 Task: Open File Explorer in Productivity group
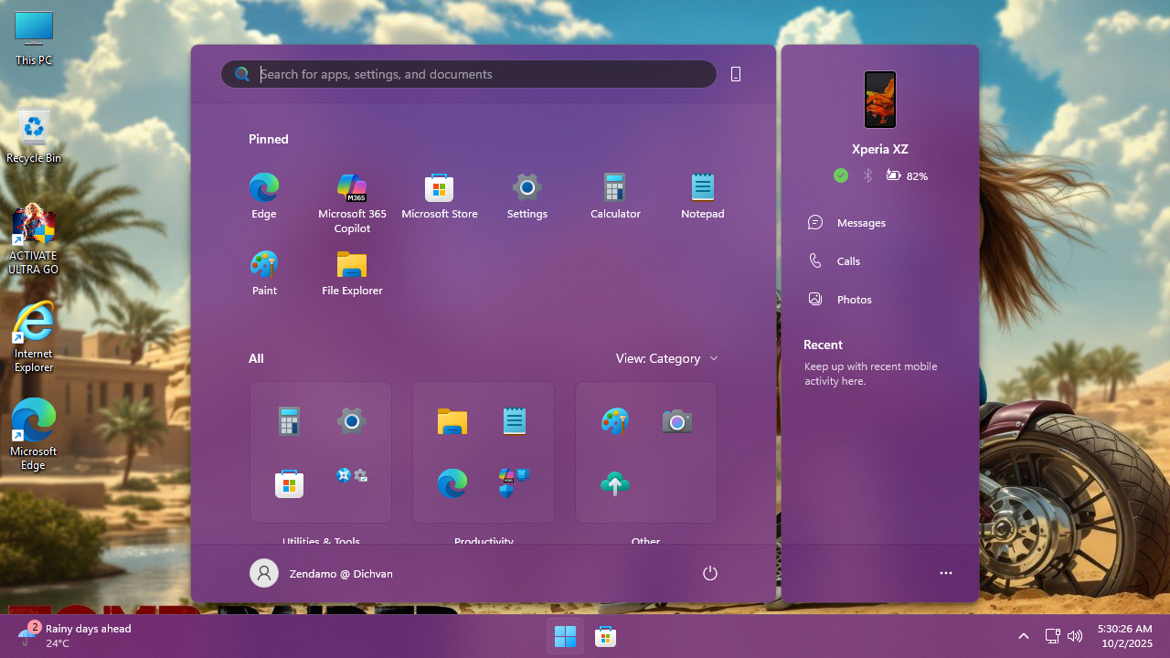pyautogui.click(x=452, y=421)
